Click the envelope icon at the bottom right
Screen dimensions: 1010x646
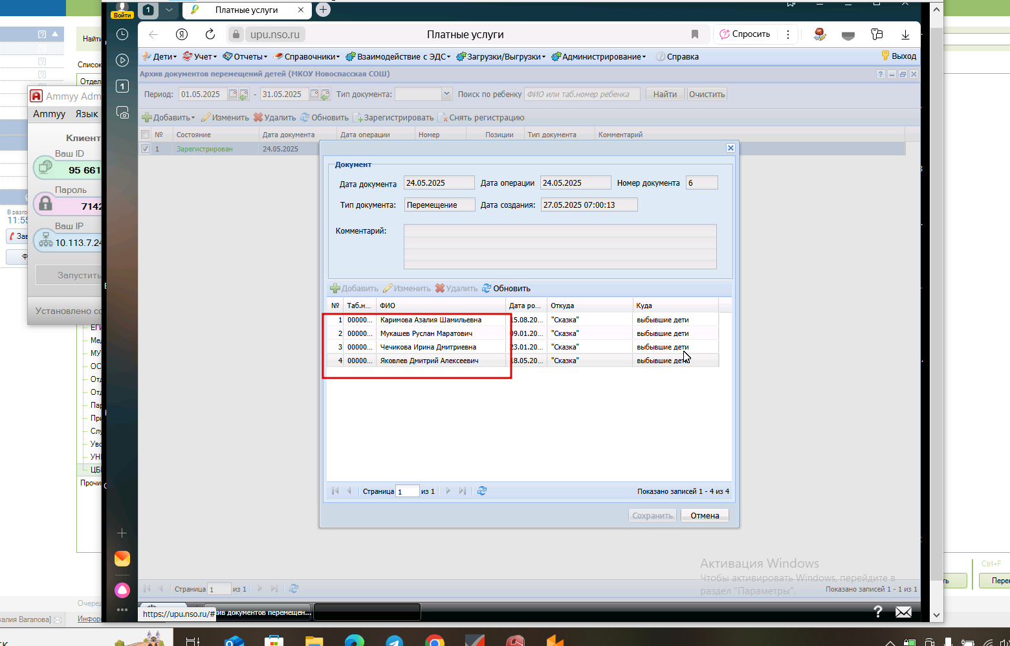[x=903, y=612]
